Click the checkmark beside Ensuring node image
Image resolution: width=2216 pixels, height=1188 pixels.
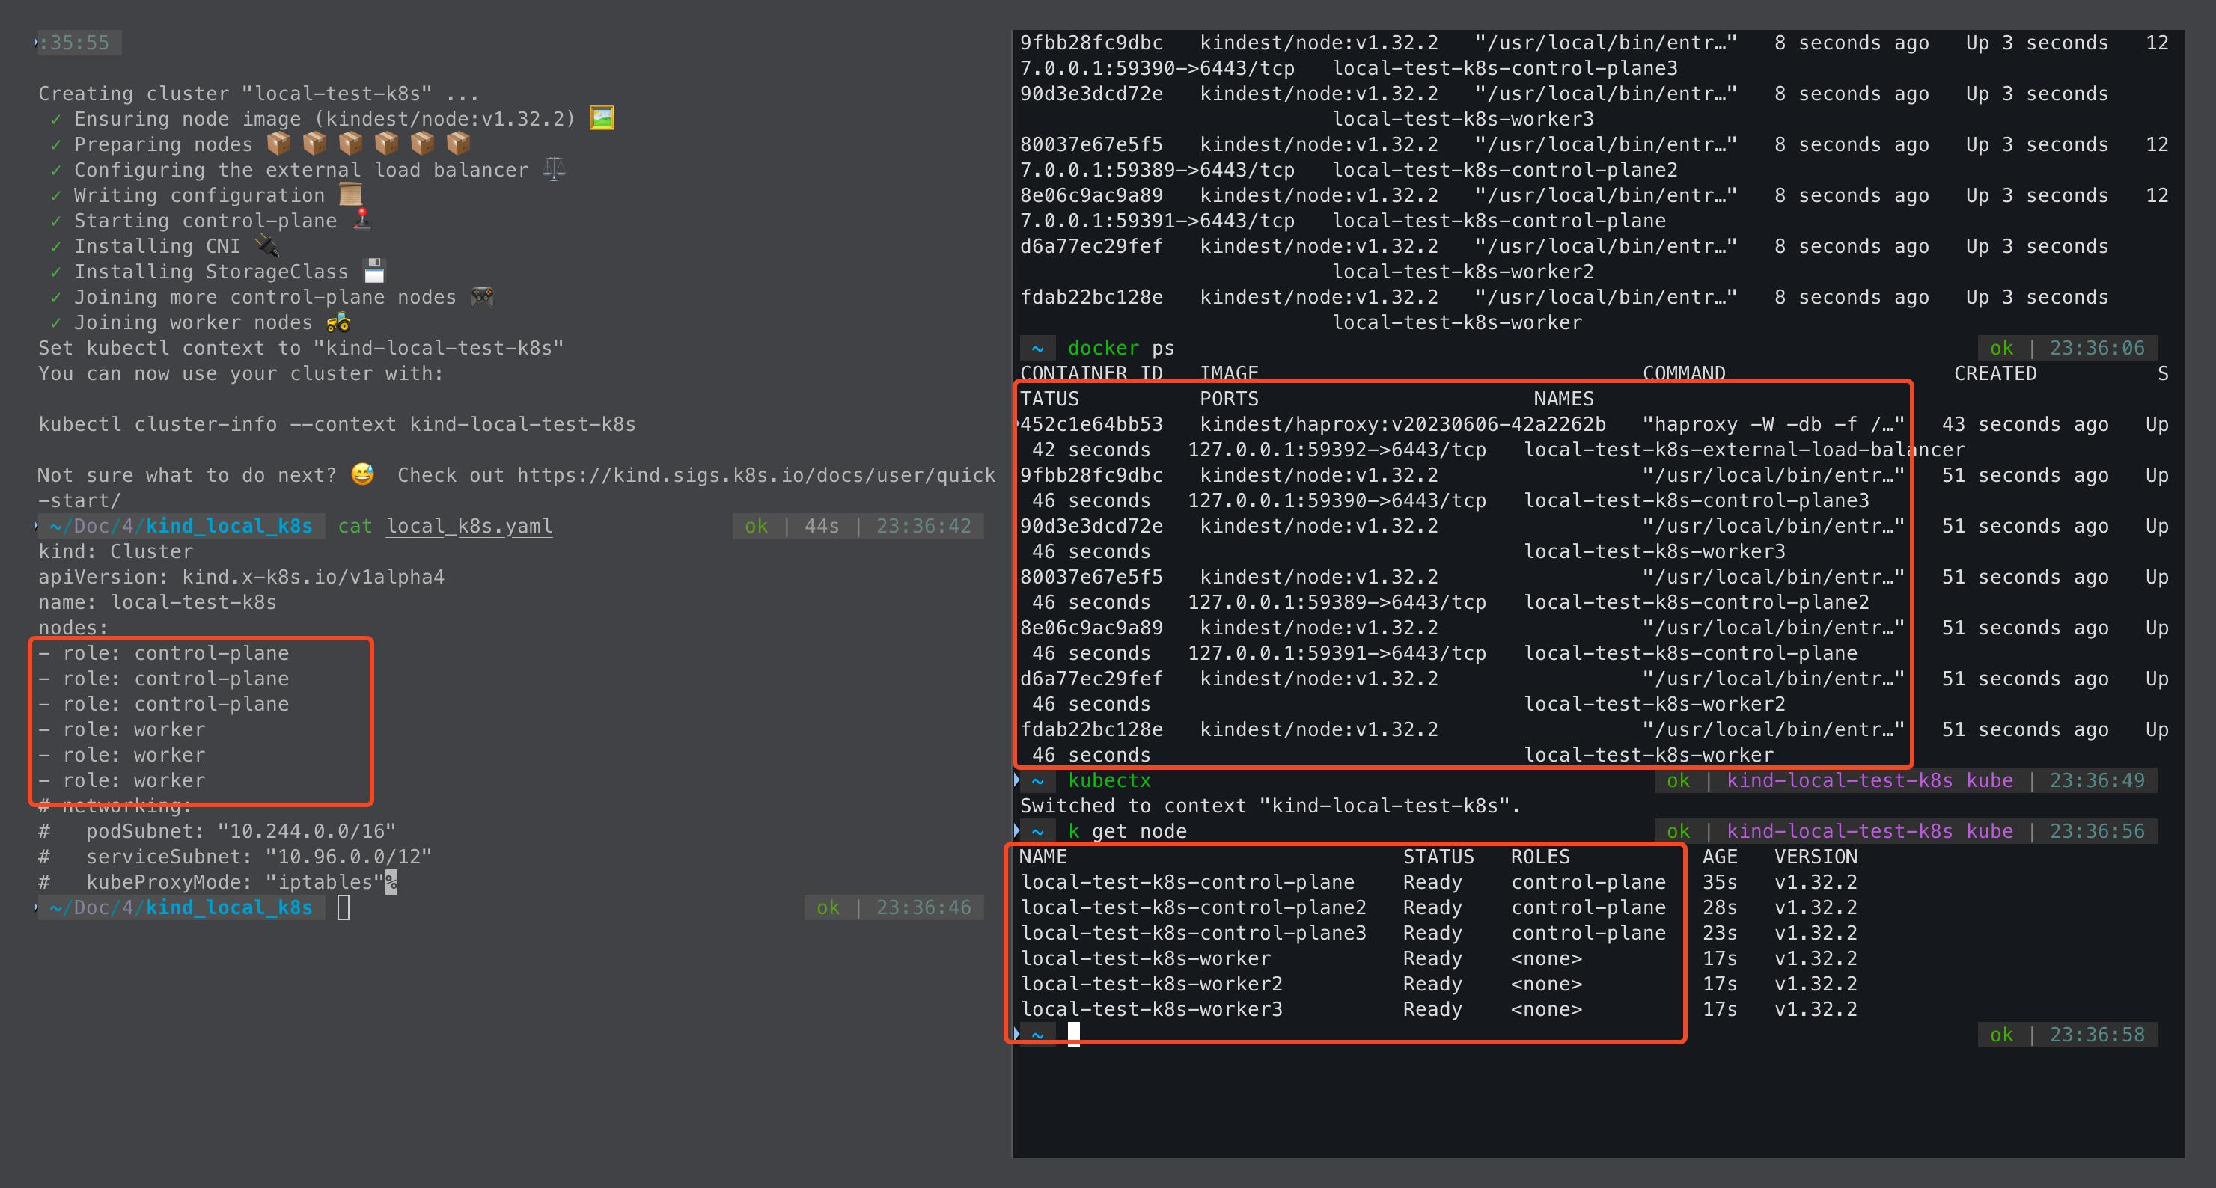point(56,120)
